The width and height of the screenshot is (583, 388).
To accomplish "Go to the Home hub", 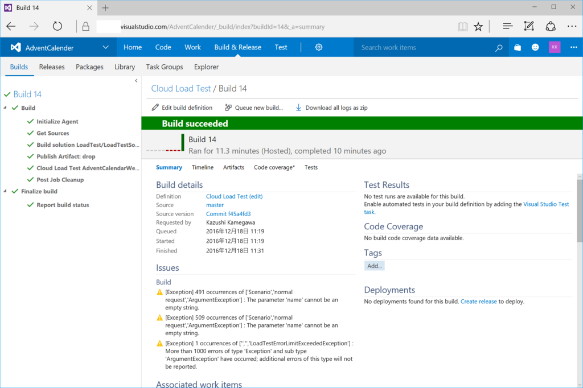I will point(132,47).
